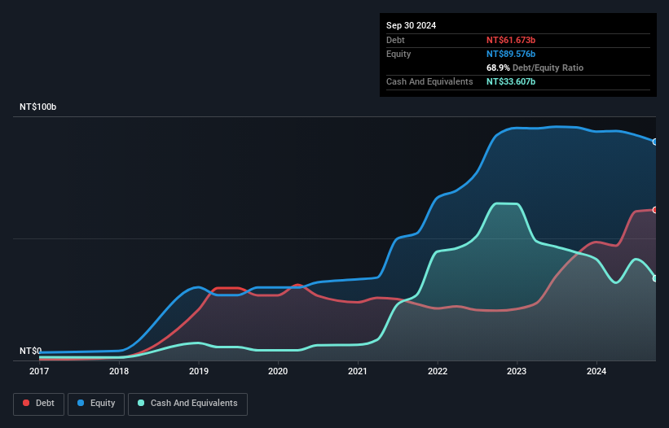Viewport: 669px width, 428px height.
Task: Click the tooltip Equity row label
Action: click(x=398, y=54)
